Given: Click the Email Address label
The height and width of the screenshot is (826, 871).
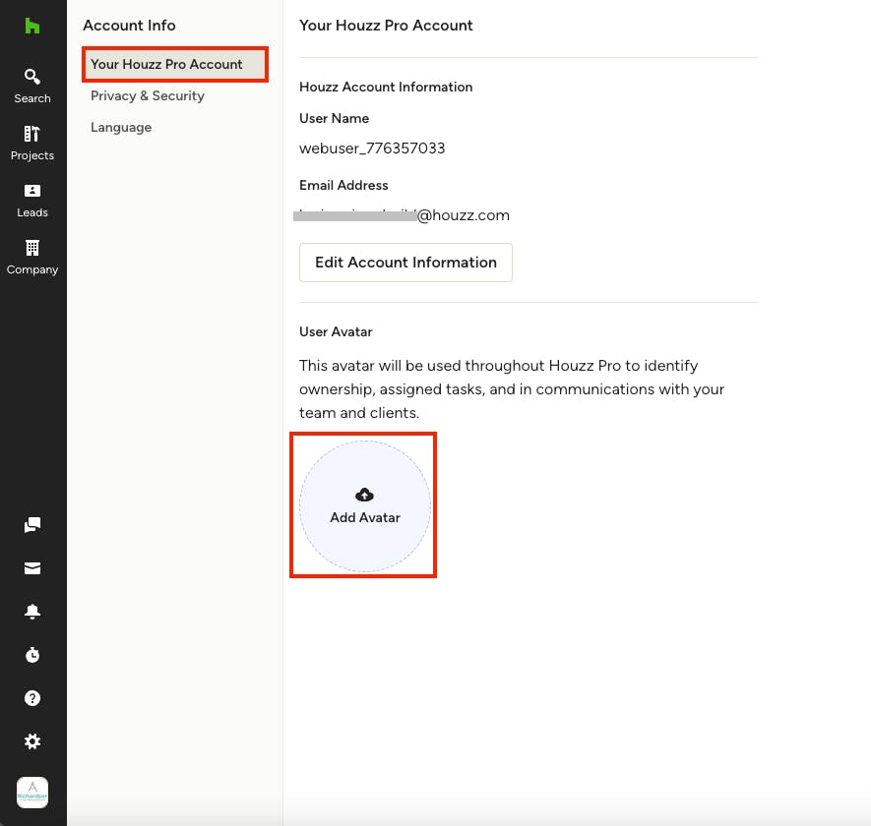Looking at the screenshot, I should coord(343,186).
